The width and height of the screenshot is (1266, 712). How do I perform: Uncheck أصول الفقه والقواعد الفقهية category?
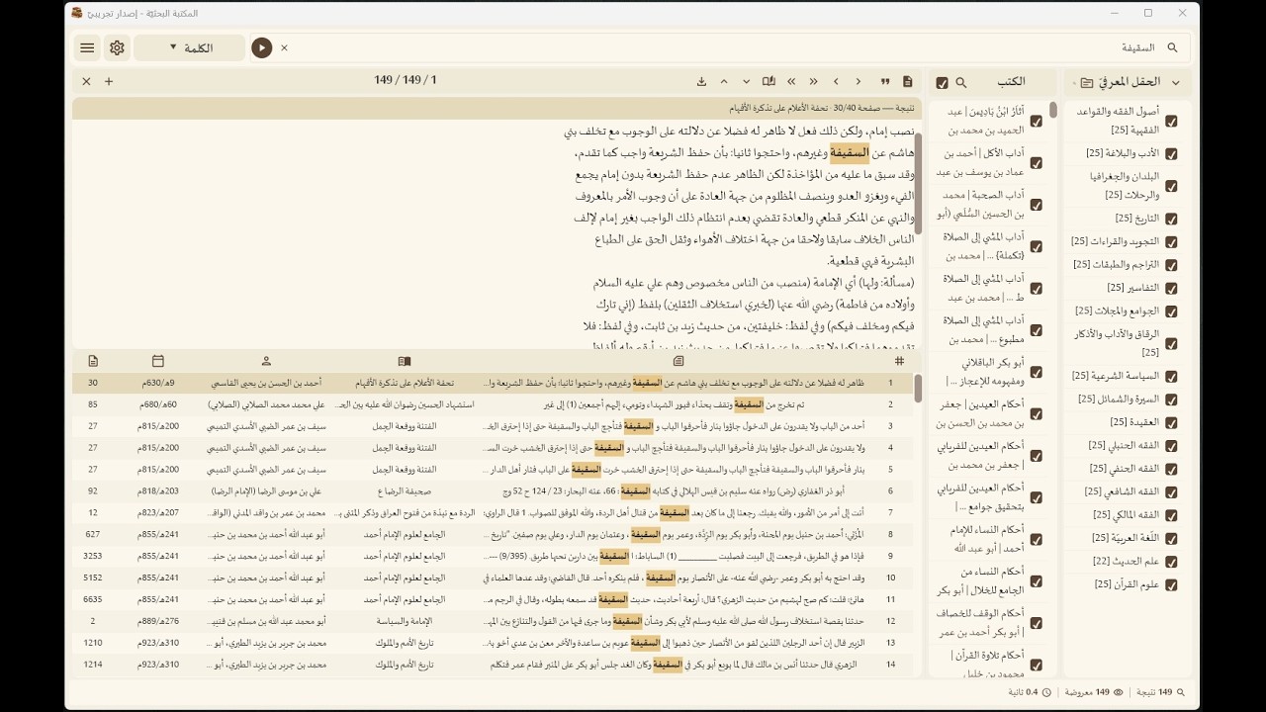pos(1171,122)
